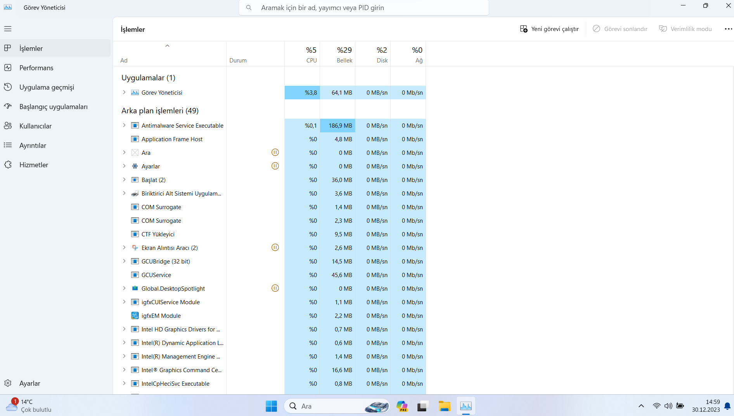Viewport: 734px width, 416px height.
Task: Select the Application Frame Host row
Action: click(x=270, y=139)
